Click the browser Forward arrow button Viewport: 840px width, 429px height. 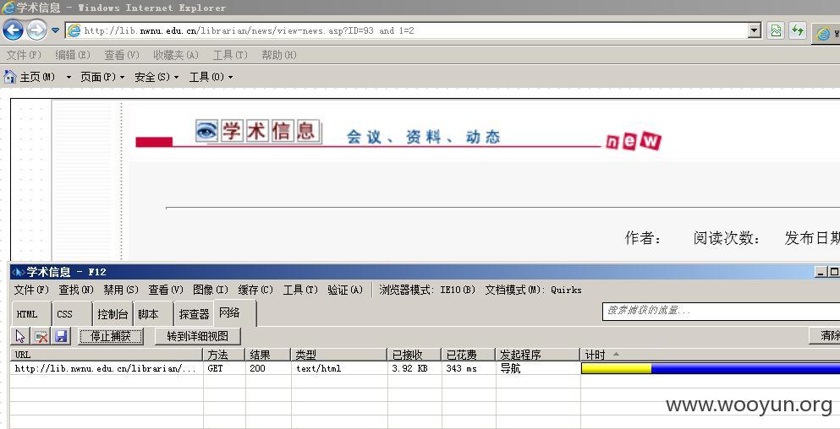click(x=36, y=30)
